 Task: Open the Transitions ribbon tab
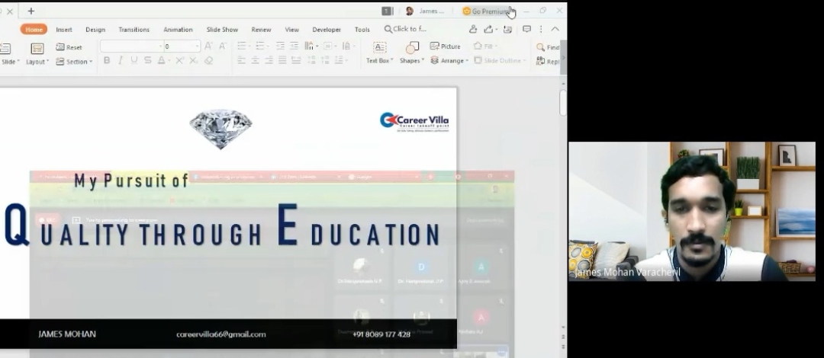click(x=134, y=30)
